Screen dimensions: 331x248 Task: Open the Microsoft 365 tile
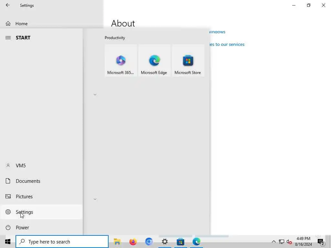(121, 60)
